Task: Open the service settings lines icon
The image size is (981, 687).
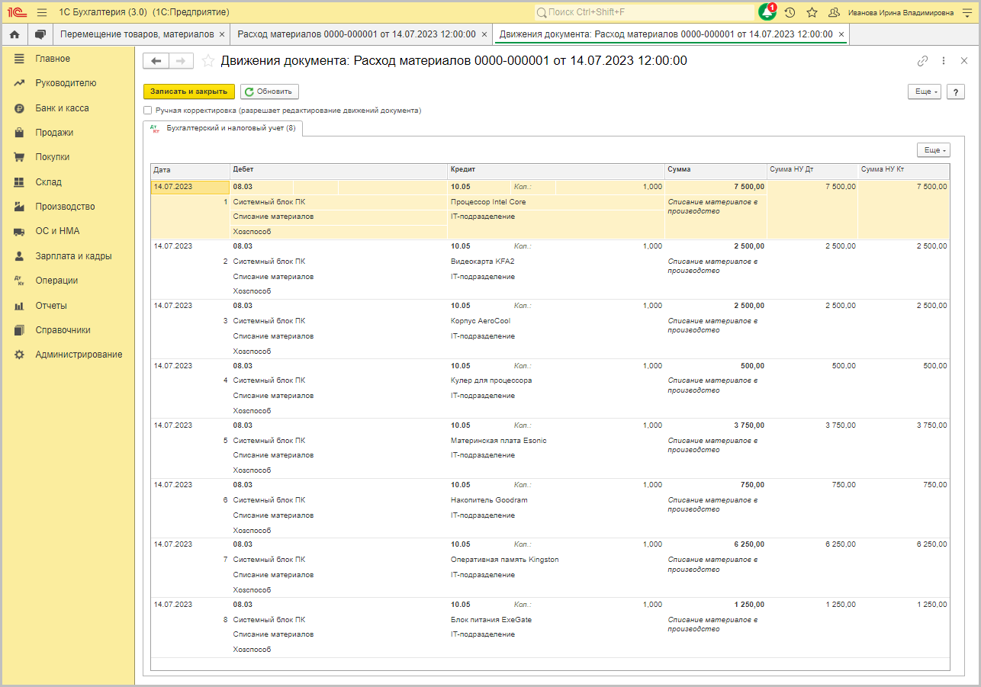Action: 967,12
